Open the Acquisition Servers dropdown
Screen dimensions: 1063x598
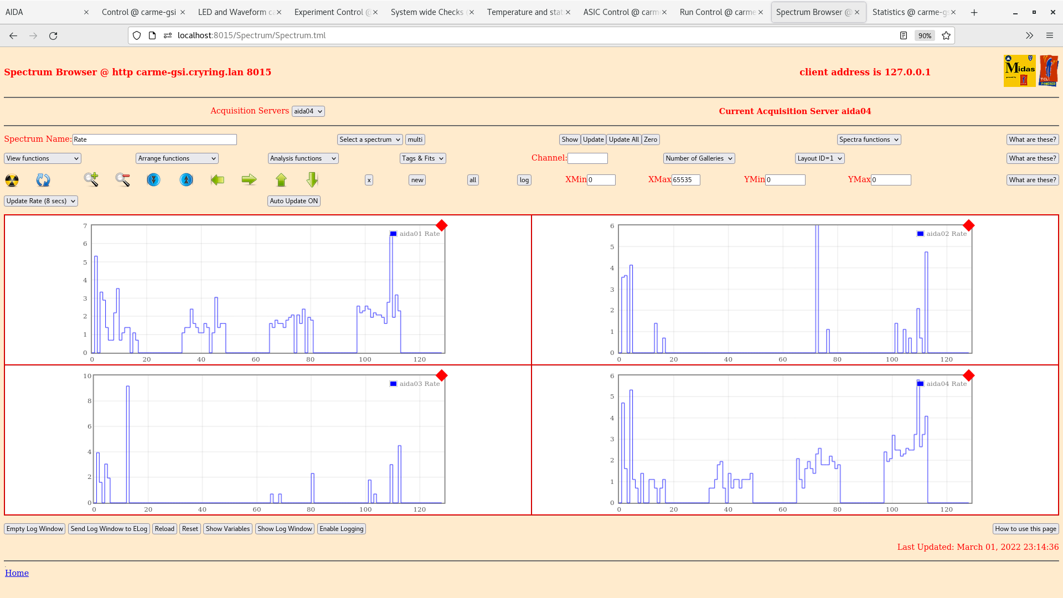coord(308,111)
